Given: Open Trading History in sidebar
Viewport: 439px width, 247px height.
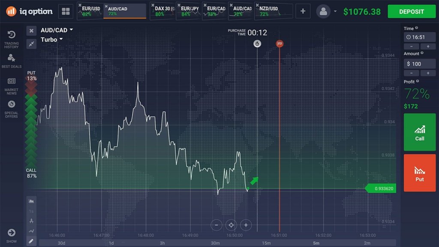Looking at the screenshot, I should point(12,39).
